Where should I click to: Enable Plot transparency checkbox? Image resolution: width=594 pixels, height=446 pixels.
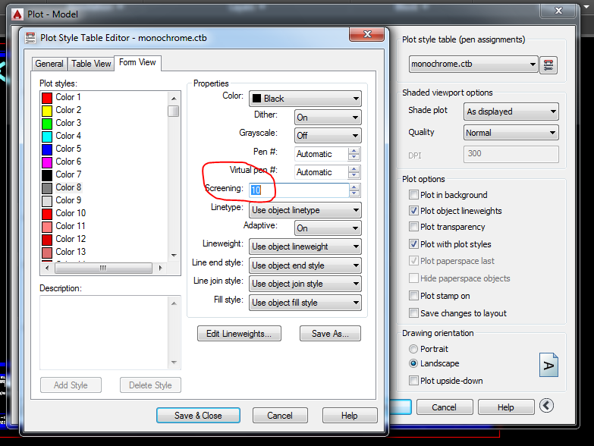[x=413, y=226]
